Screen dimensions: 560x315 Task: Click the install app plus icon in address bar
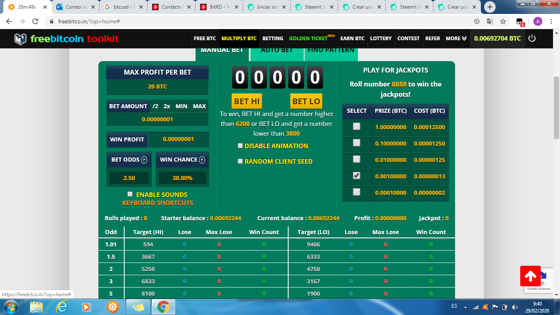coord(476,21)
